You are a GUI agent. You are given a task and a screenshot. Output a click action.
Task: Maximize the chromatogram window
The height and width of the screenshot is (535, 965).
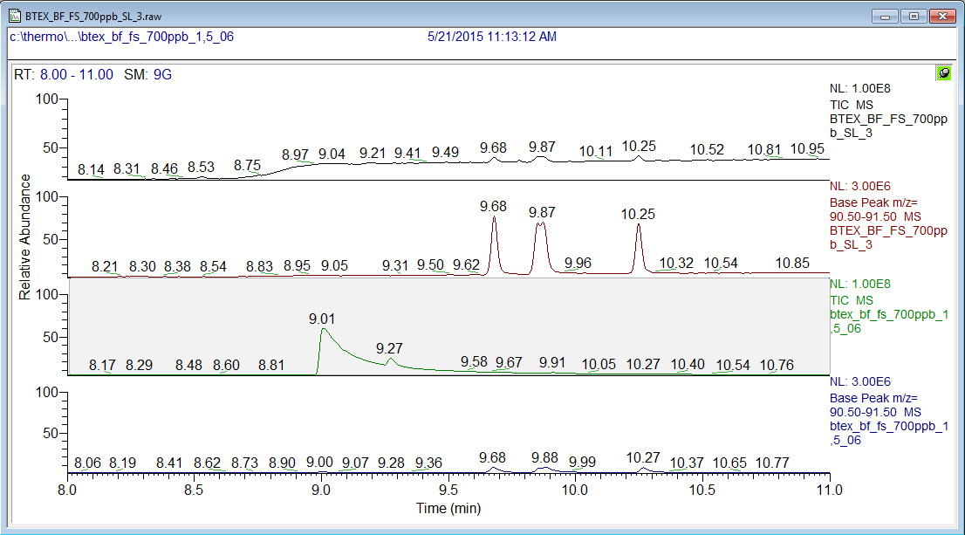pos(913,17)
